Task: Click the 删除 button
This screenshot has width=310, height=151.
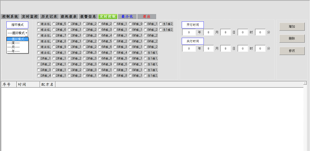Action: pyautogui.click(x=292, y=38)
